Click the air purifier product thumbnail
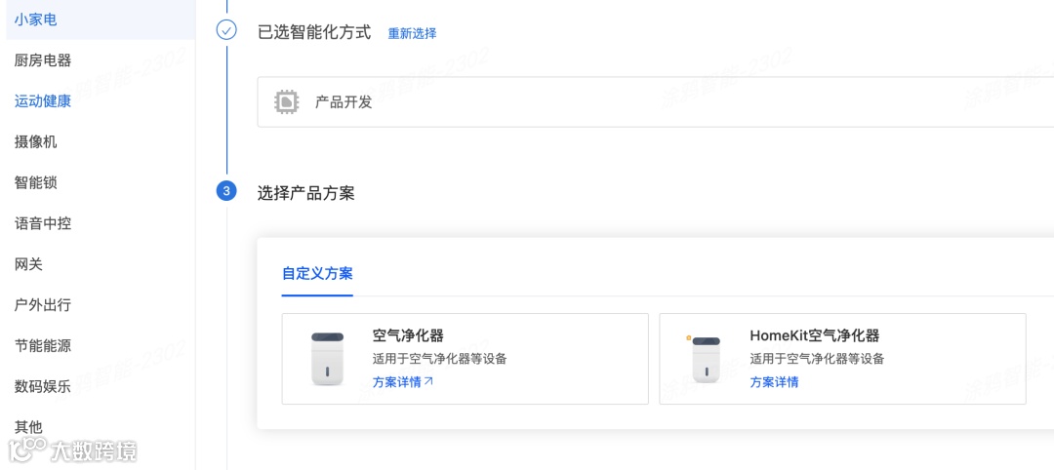The width and height of the screenshot is (1054, 470). (328, 359)
